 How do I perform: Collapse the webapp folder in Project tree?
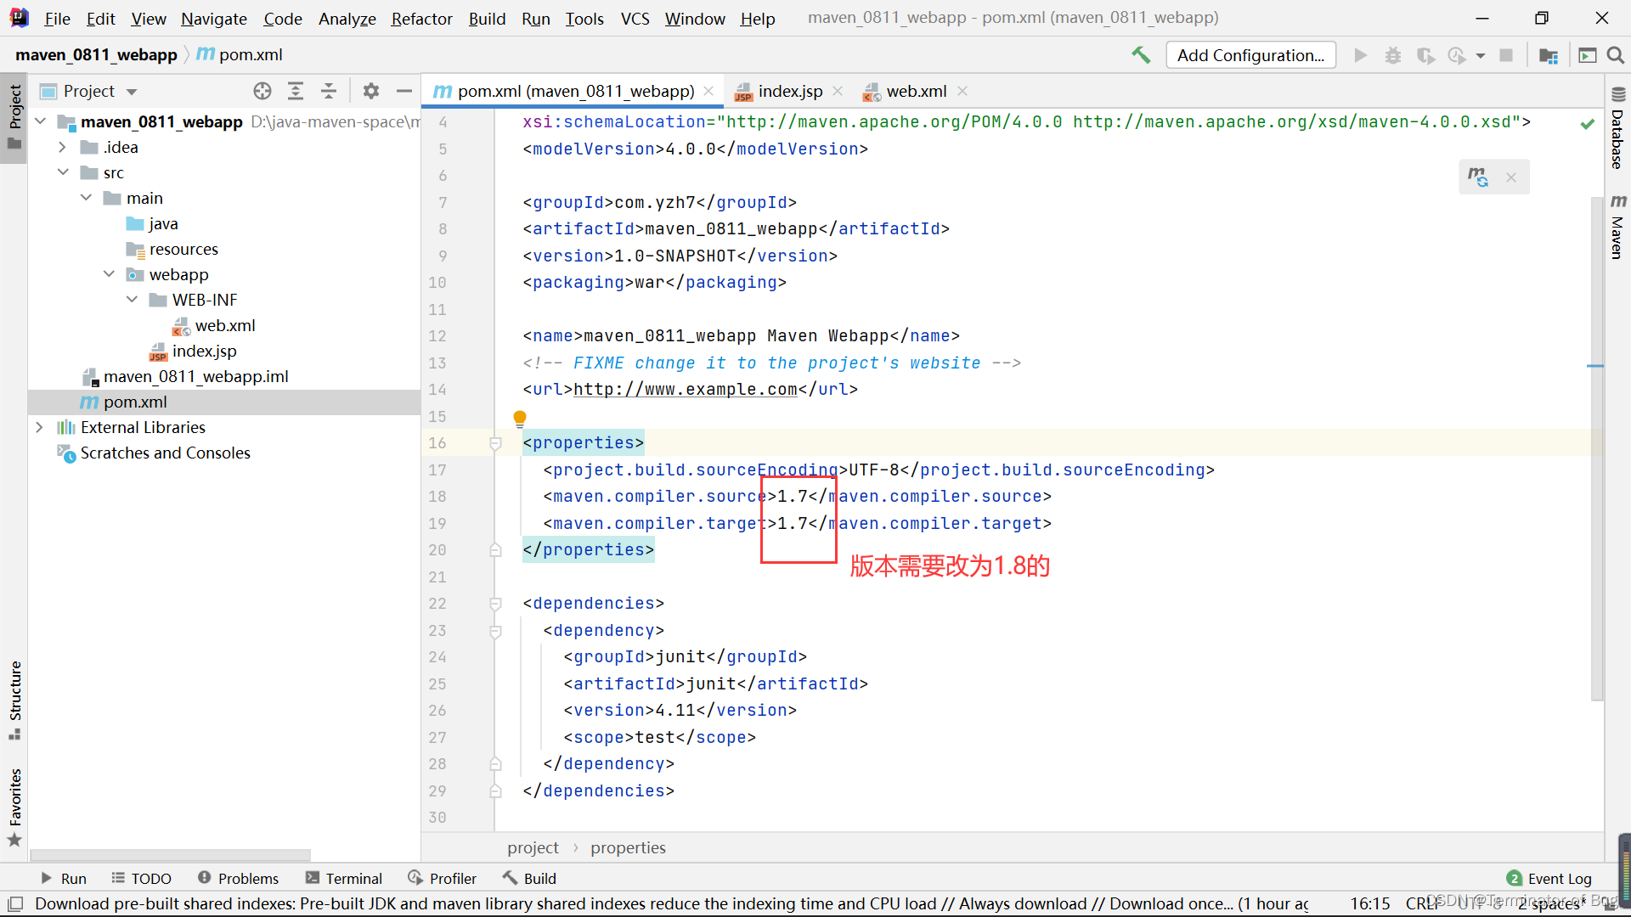point(113,274)
